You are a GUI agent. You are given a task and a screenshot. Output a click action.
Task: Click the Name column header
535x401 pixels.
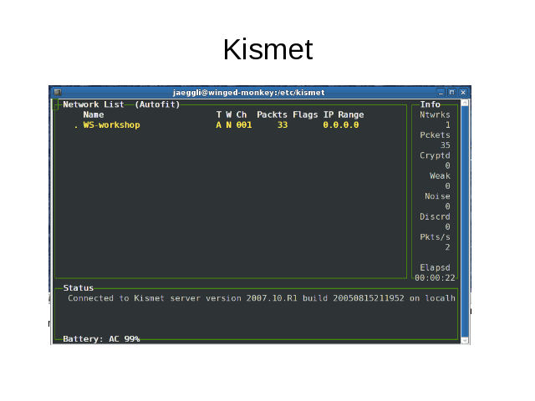point(93,114)
